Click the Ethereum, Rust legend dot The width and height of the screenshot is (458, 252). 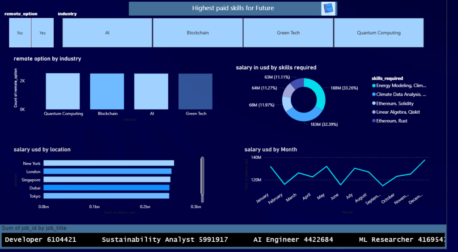tap(374, 121)
